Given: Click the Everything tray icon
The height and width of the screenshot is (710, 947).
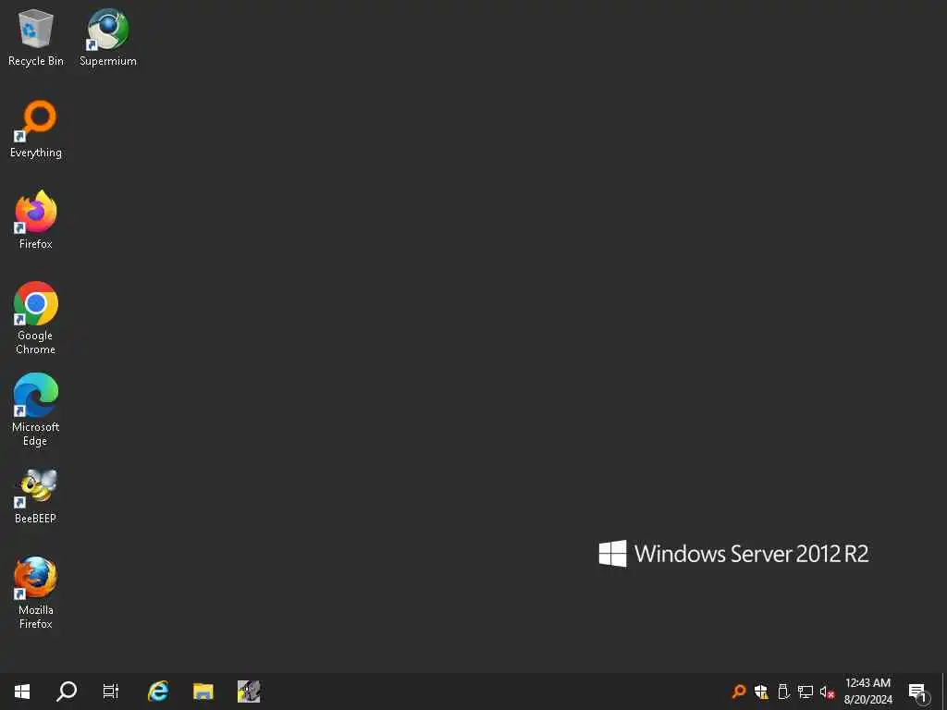Looking at the screenshot, I should click(x=739, y=692).
